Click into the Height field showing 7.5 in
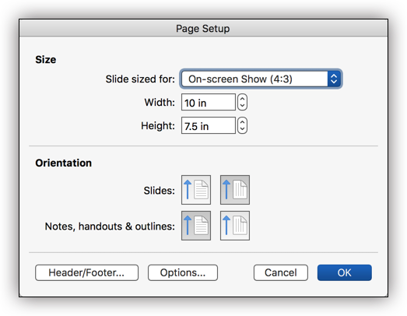The height and width of the screenshot is (316, 407). [209, 125]
